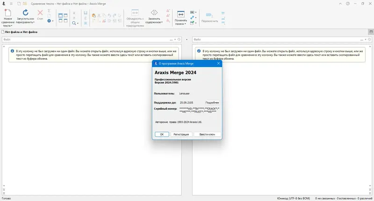Select the two-pane horizontal layout icon
This screenshot has height=201, width=374.
click(x=60, y=21)
